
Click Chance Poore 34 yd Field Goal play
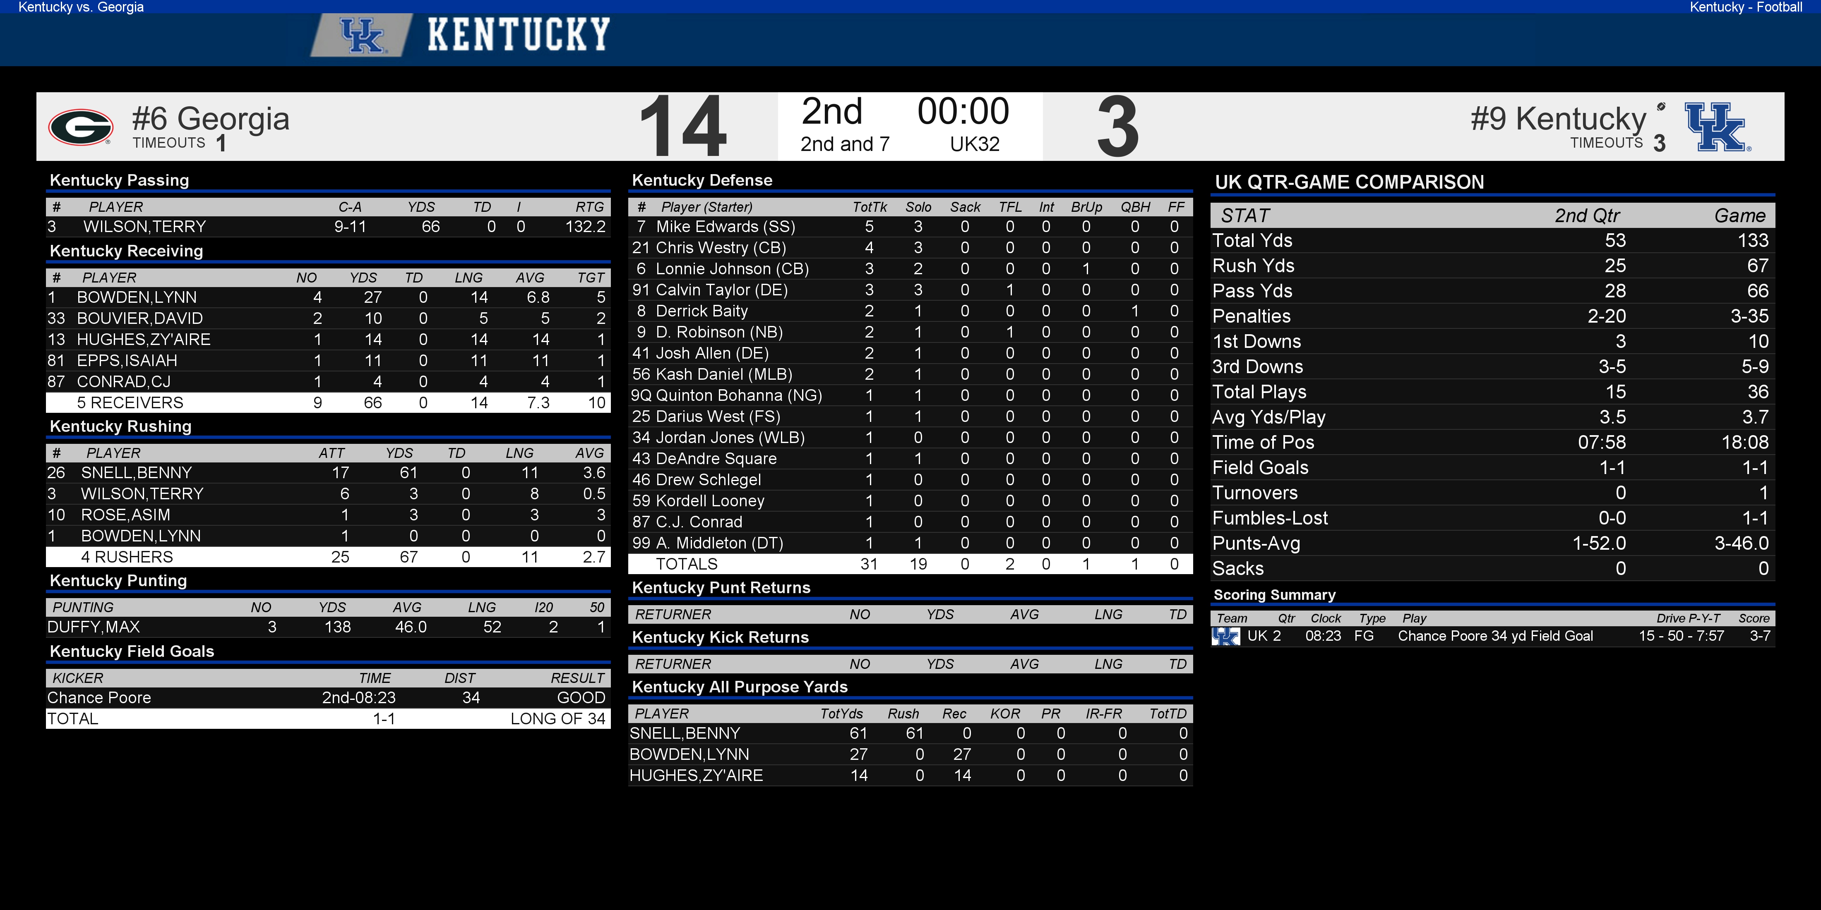click(1495, 636)
